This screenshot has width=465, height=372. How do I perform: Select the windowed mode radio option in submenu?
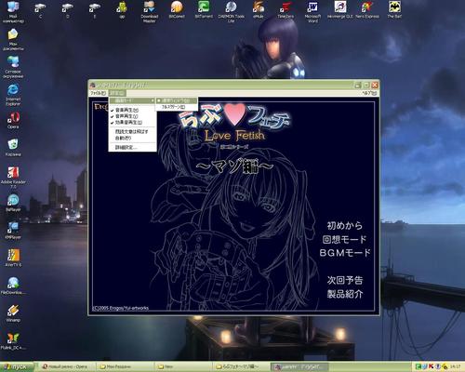tap(176, 100)
